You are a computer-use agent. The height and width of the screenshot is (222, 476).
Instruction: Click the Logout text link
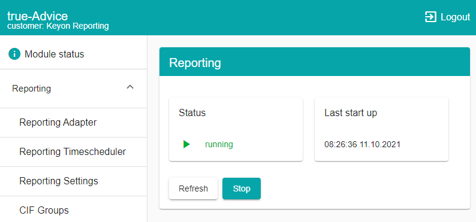pos(456,17)
